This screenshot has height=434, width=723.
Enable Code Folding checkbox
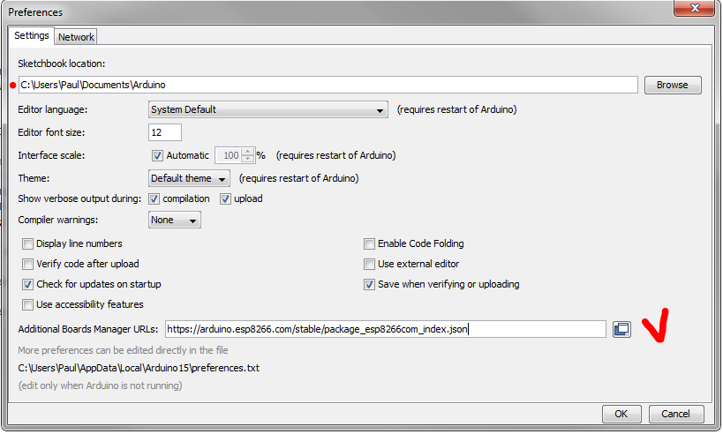pos(370,243)
